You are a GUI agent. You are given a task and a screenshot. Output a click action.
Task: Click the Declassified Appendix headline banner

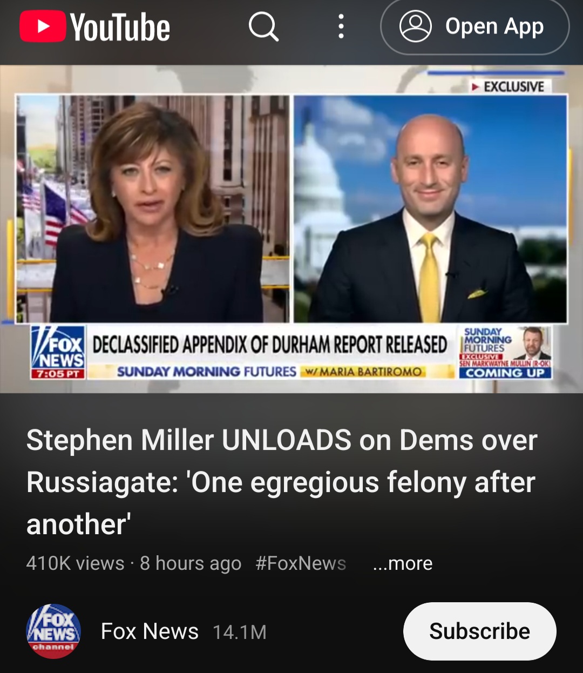pyautogui.click(x=270, y=344)
